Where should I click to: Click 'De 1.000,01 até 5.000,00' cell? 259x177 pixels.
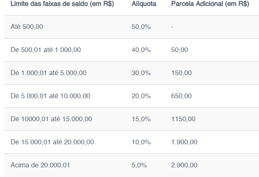tap(48, 73)
